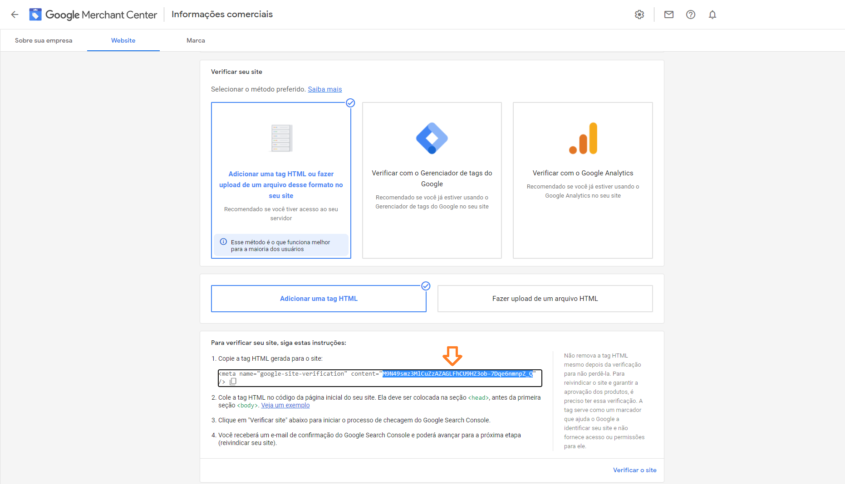Click step 3 Clique em Verificar site text
The width and height of the screenshot is (845, 484).
point(354,420)
